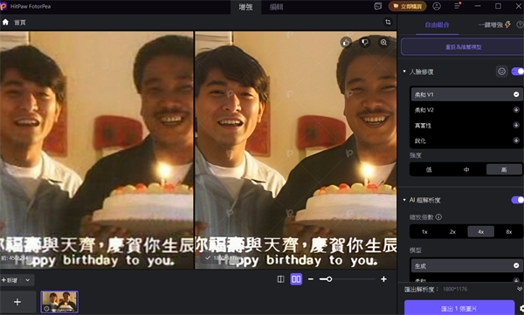The image size is (524, 315).
Task: Click the info icon next to 縮放倍數
Action: click(438, 217)
